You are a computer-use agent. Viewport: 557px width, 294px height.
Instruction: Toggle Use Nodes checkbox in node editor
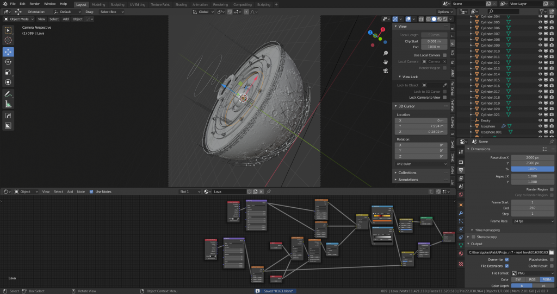(91, 191)
